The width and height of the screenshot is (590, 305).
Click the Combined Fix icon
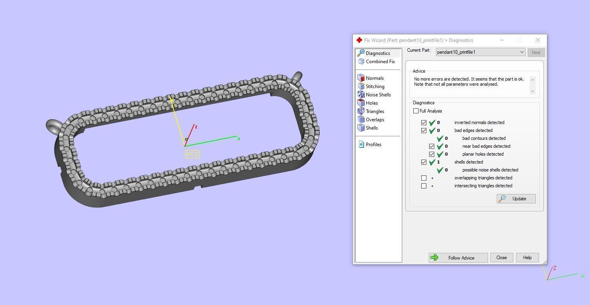point(361,62)
